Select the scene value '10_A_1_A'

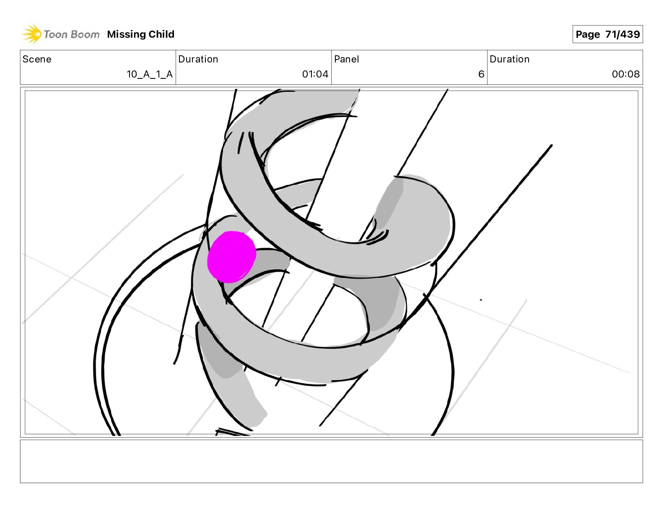click(x=150, y=74)
